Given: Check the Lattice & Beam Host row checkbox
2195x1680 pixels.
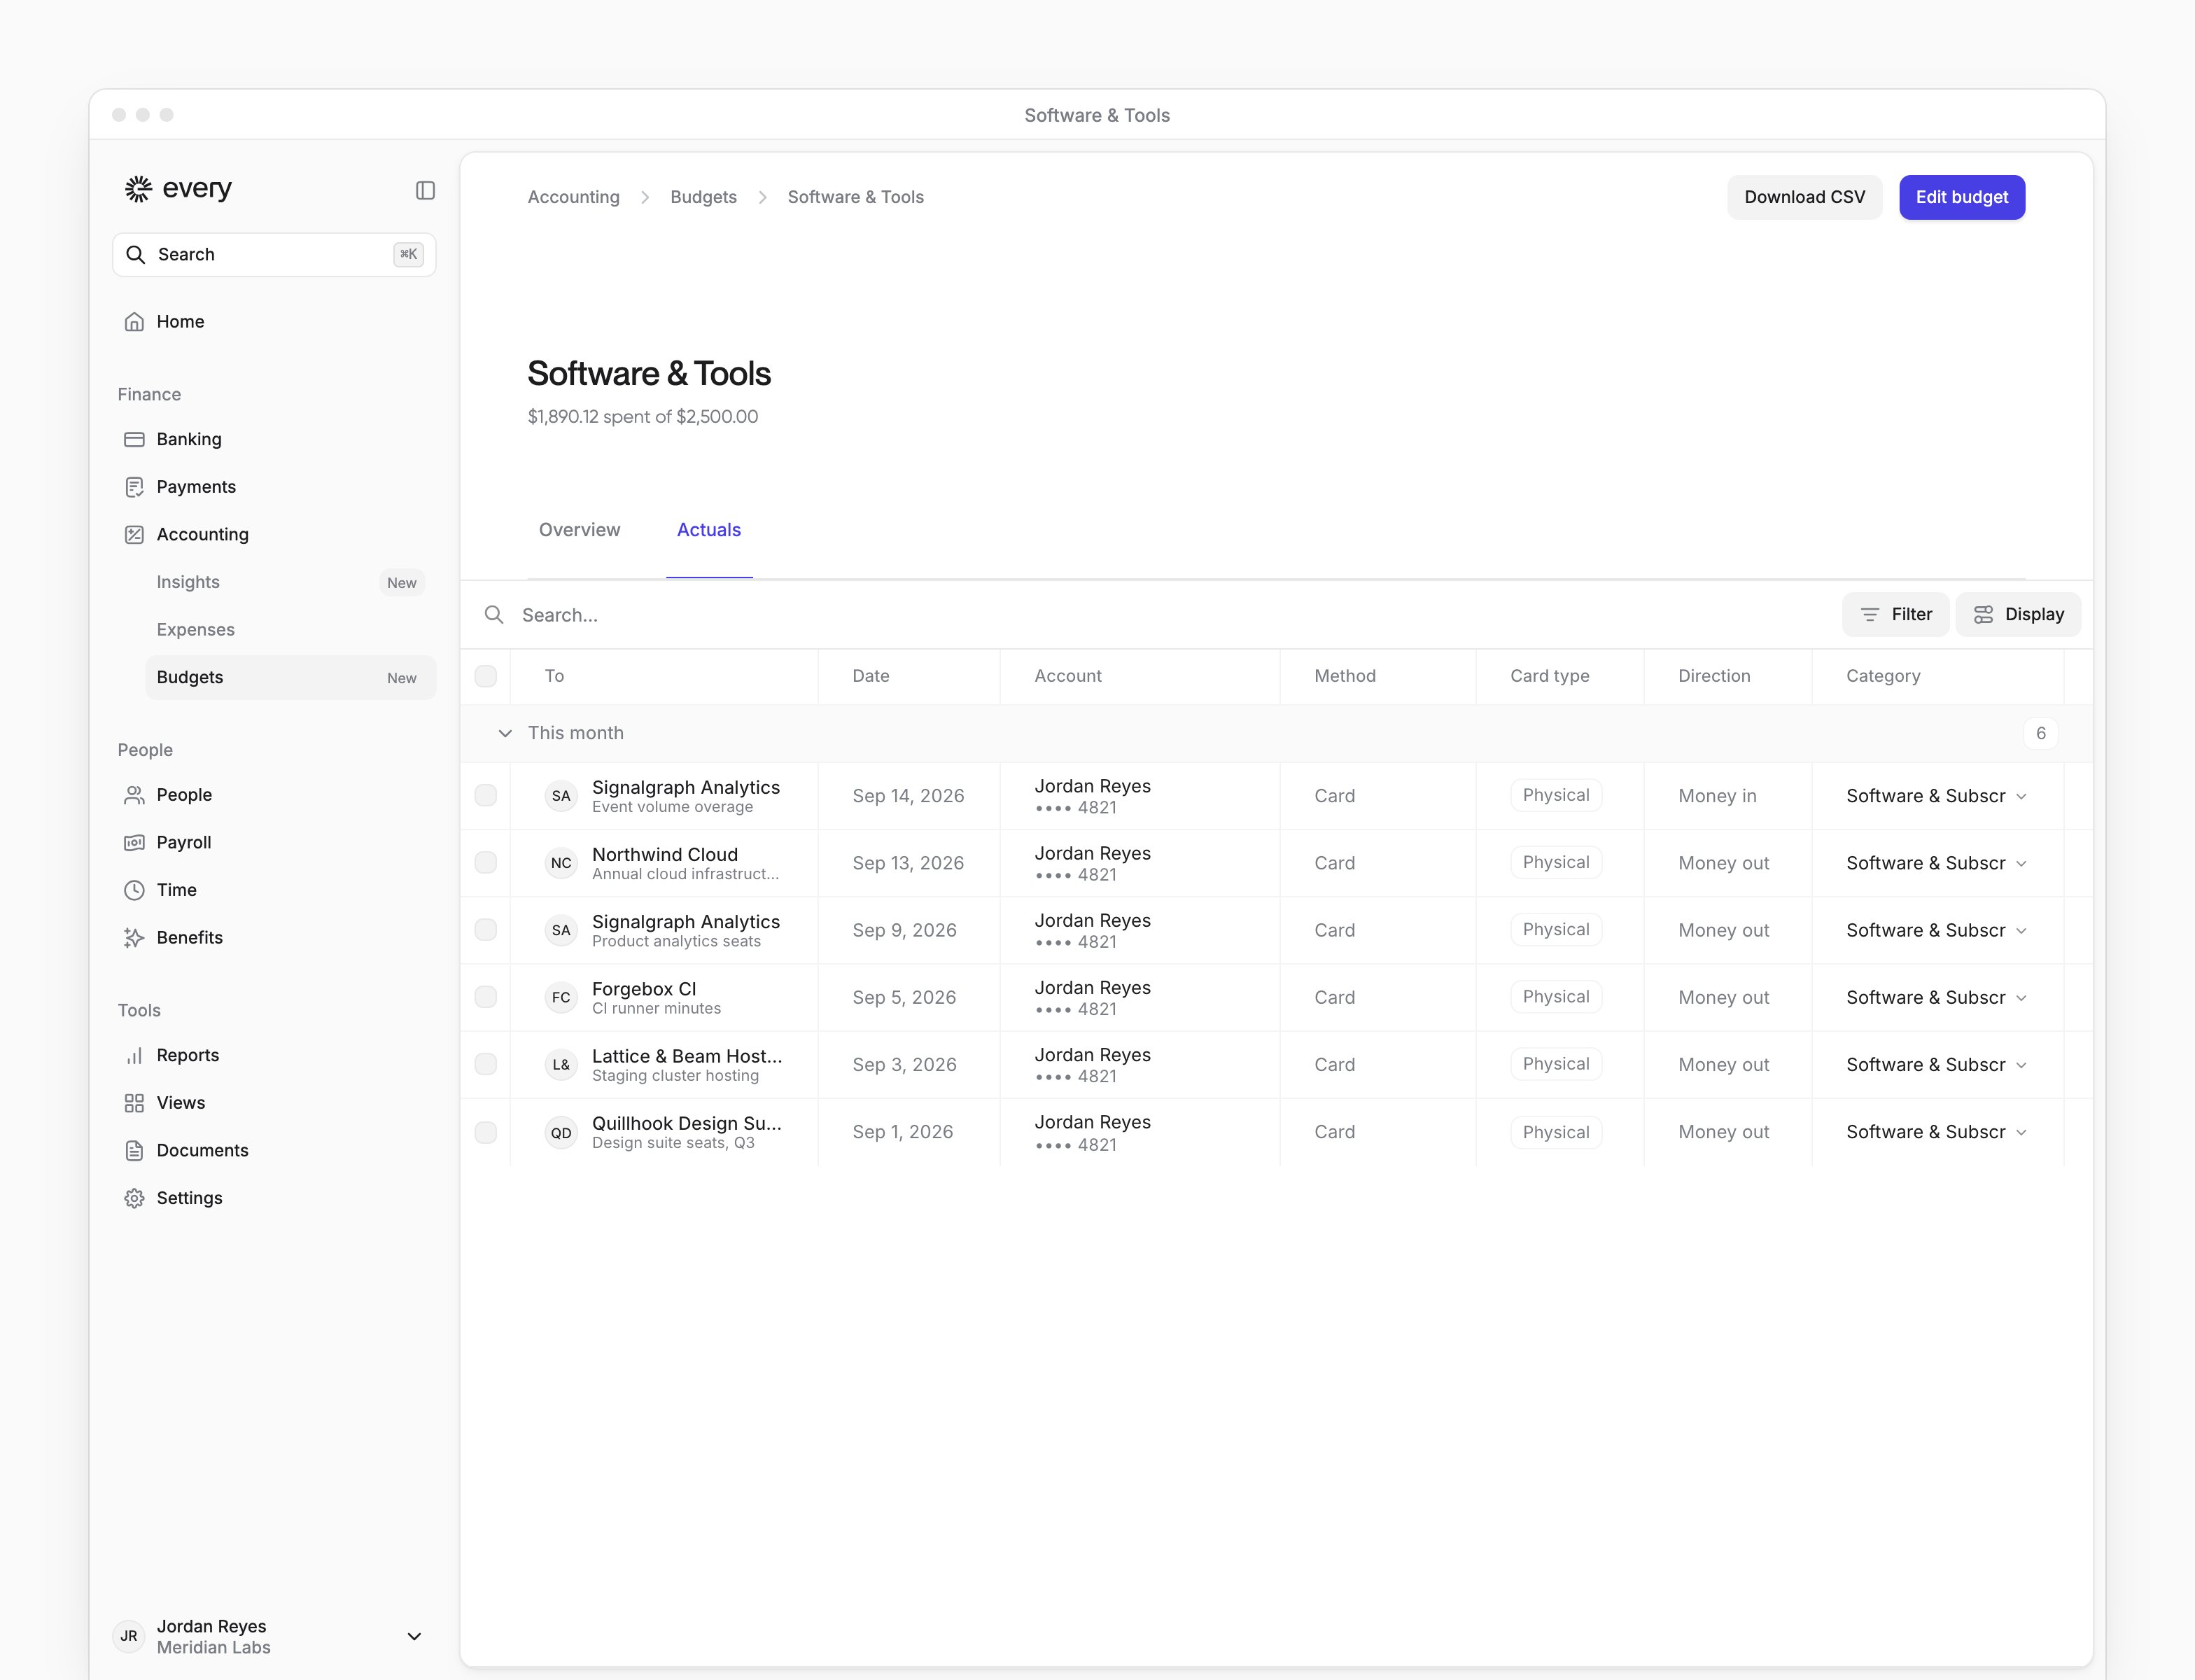Looking at the screenshot, I should pos(486,1064).
